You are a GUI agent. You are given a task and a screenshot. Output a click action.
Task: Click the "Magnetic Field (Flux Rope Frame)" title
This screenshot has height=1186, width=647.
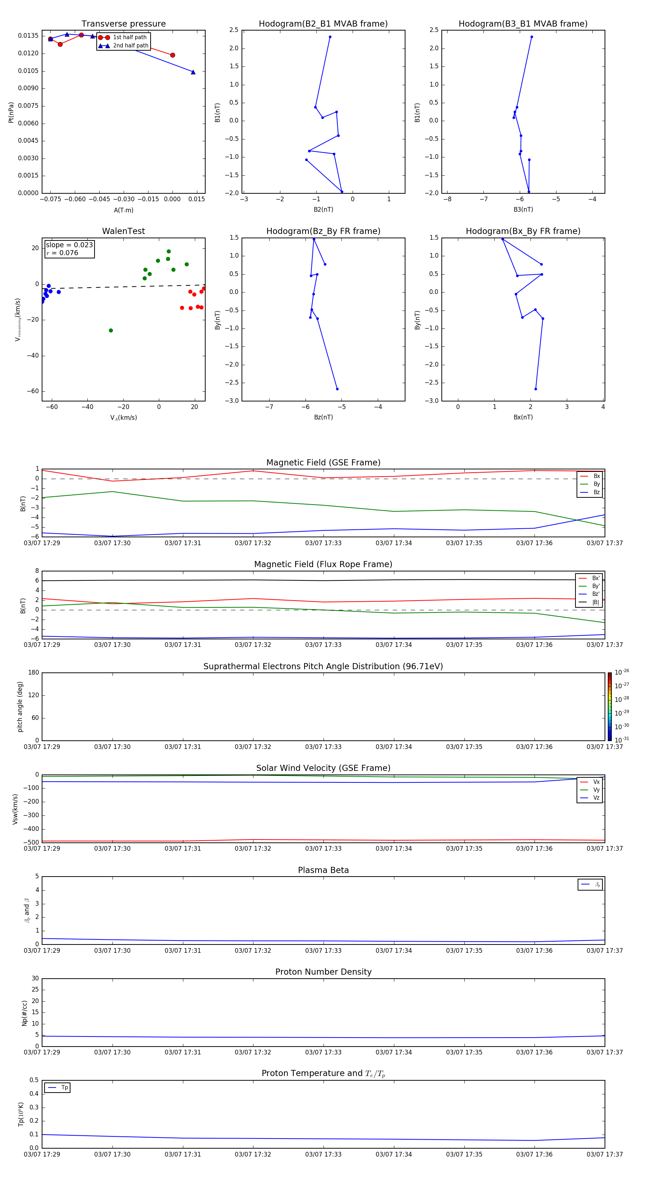(x=323, y=565)
